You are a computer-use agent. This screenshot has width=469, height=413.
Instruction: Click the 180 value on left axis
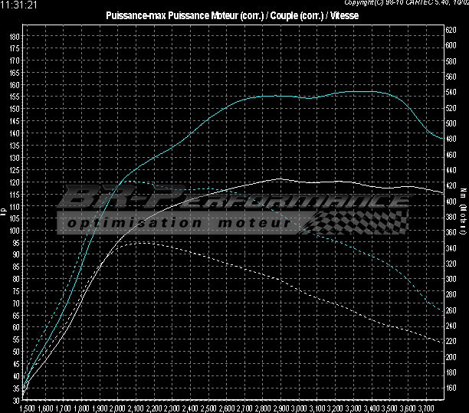tap(15, 36)
